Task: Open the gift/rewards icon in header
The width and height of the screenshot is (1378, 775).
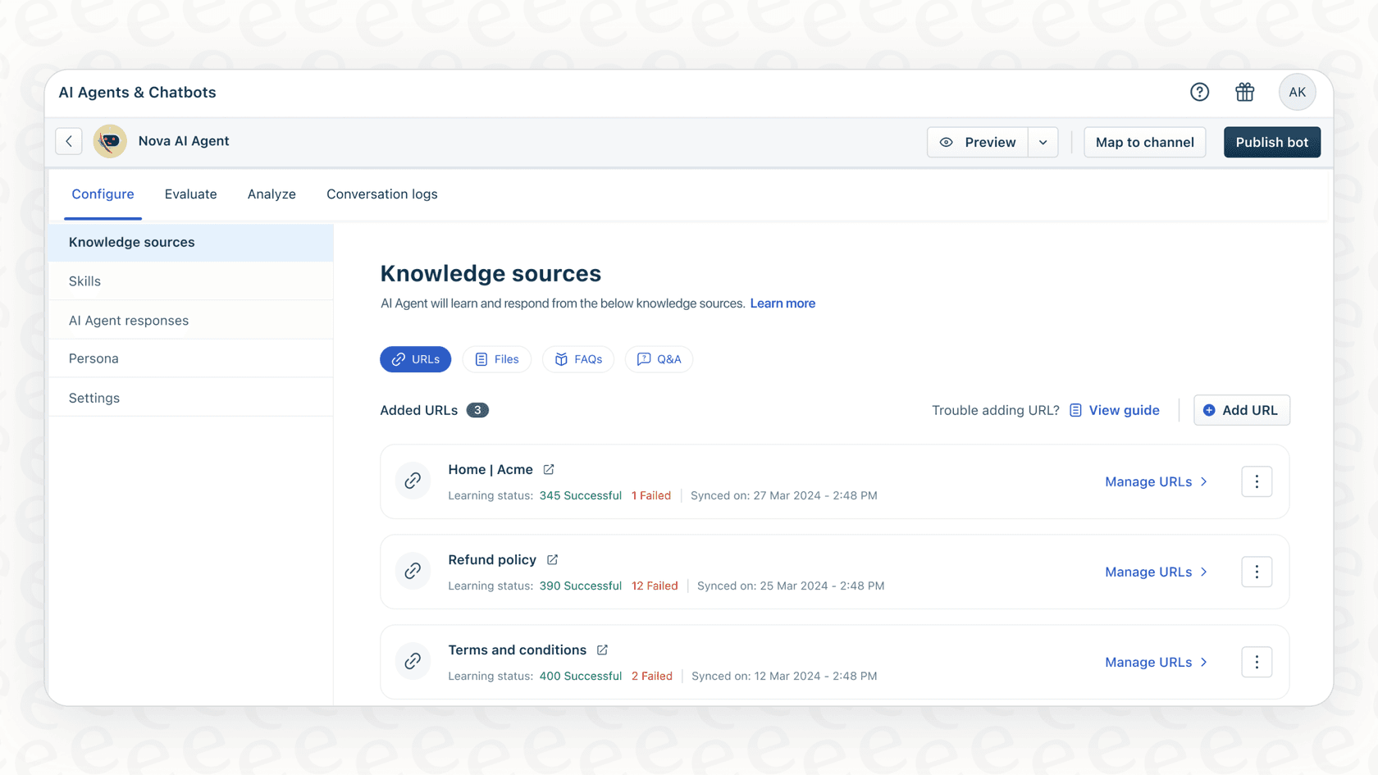Action: pos(1244,92)
